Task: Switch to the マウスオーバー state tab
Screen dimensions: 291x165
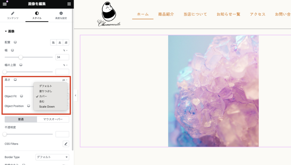Action: [53, 119]
